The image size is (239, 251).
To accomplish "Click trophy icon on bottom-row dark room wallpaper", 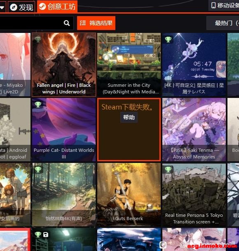I will 38,235.
